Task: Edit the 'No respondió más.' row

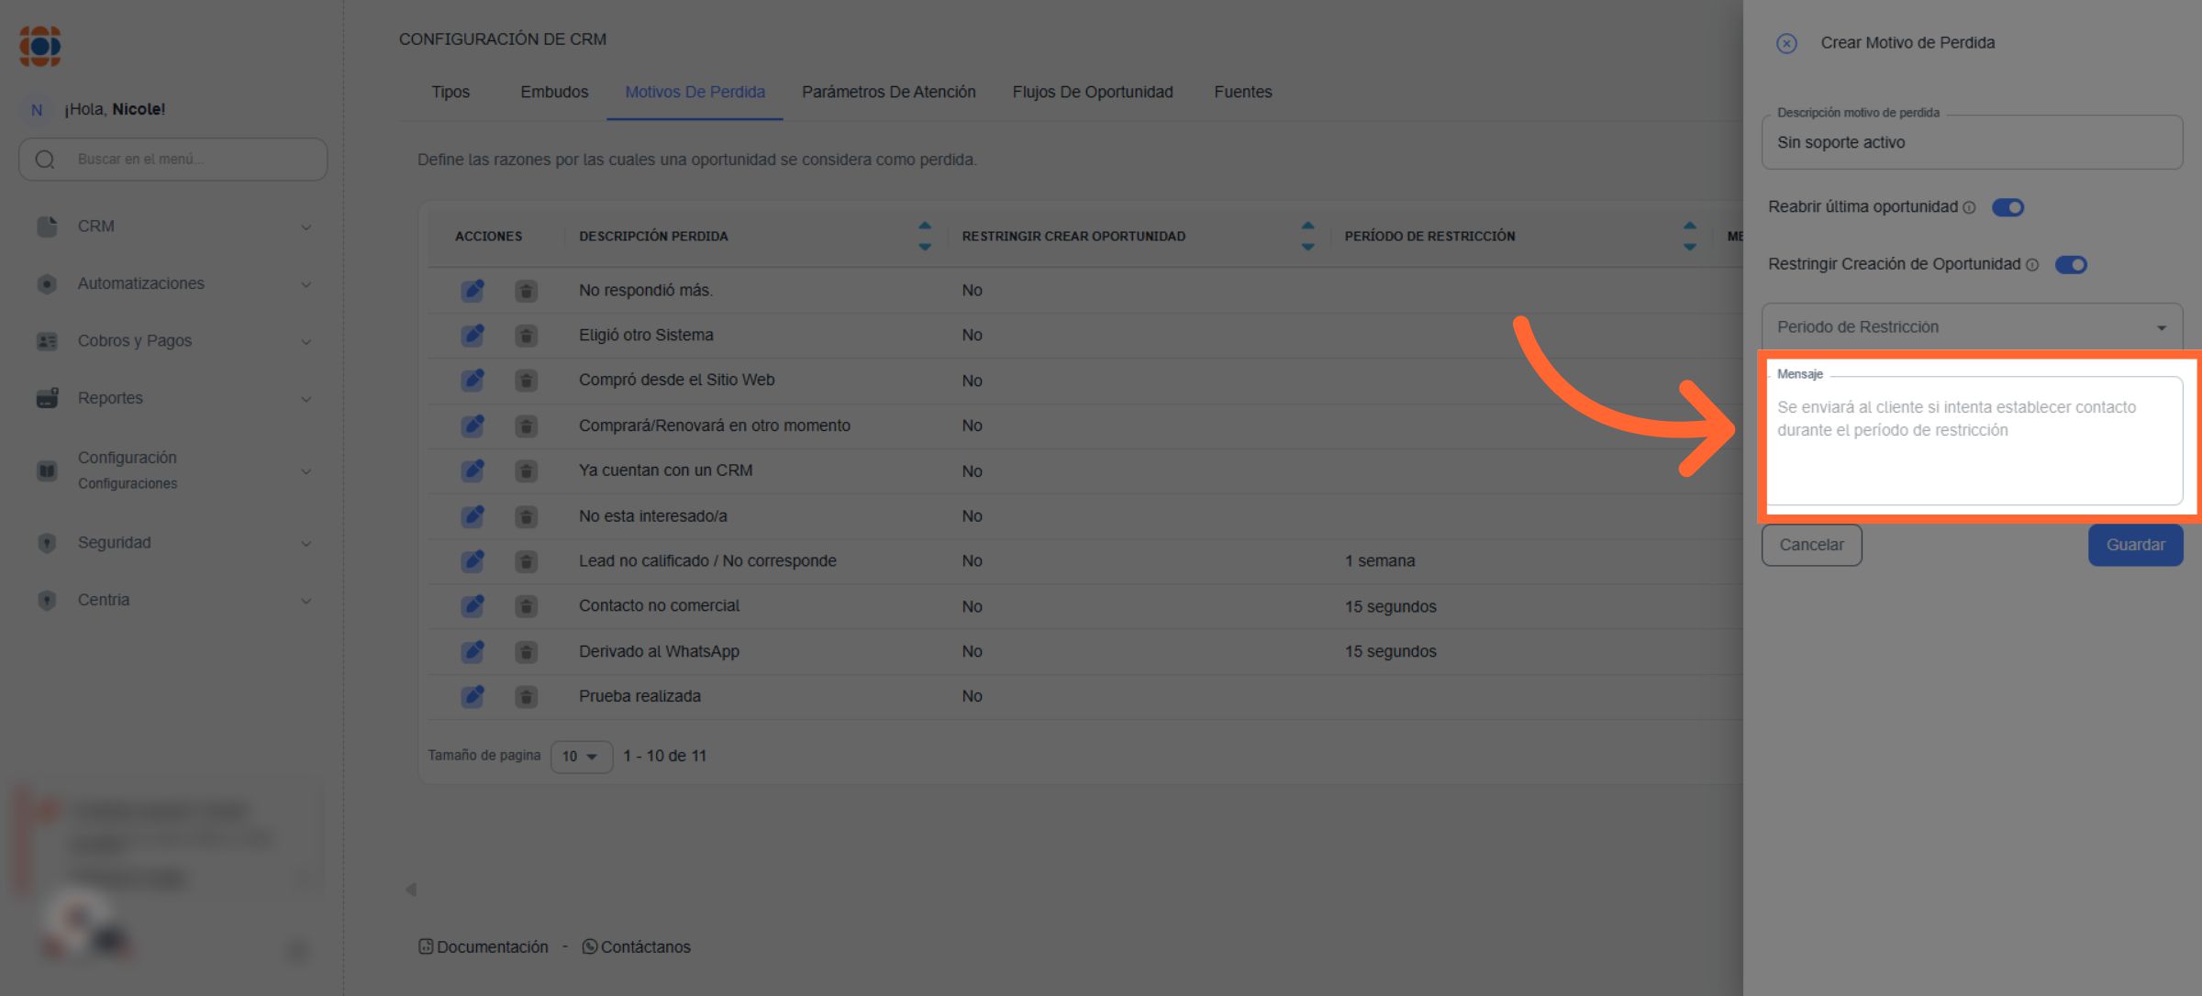Action: [473, 291]
